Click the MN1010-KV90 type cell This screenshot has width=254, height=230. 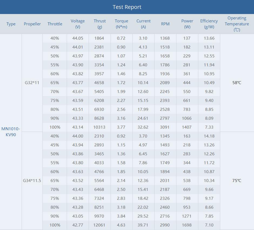[11, 132]
